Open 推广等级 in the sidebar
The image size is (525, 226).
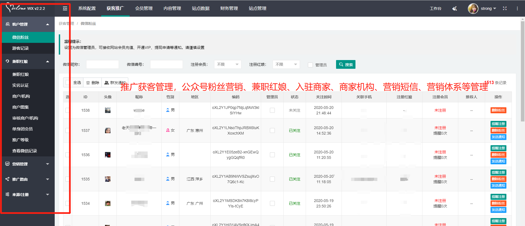pyautogui.click(x=21, y=140)
